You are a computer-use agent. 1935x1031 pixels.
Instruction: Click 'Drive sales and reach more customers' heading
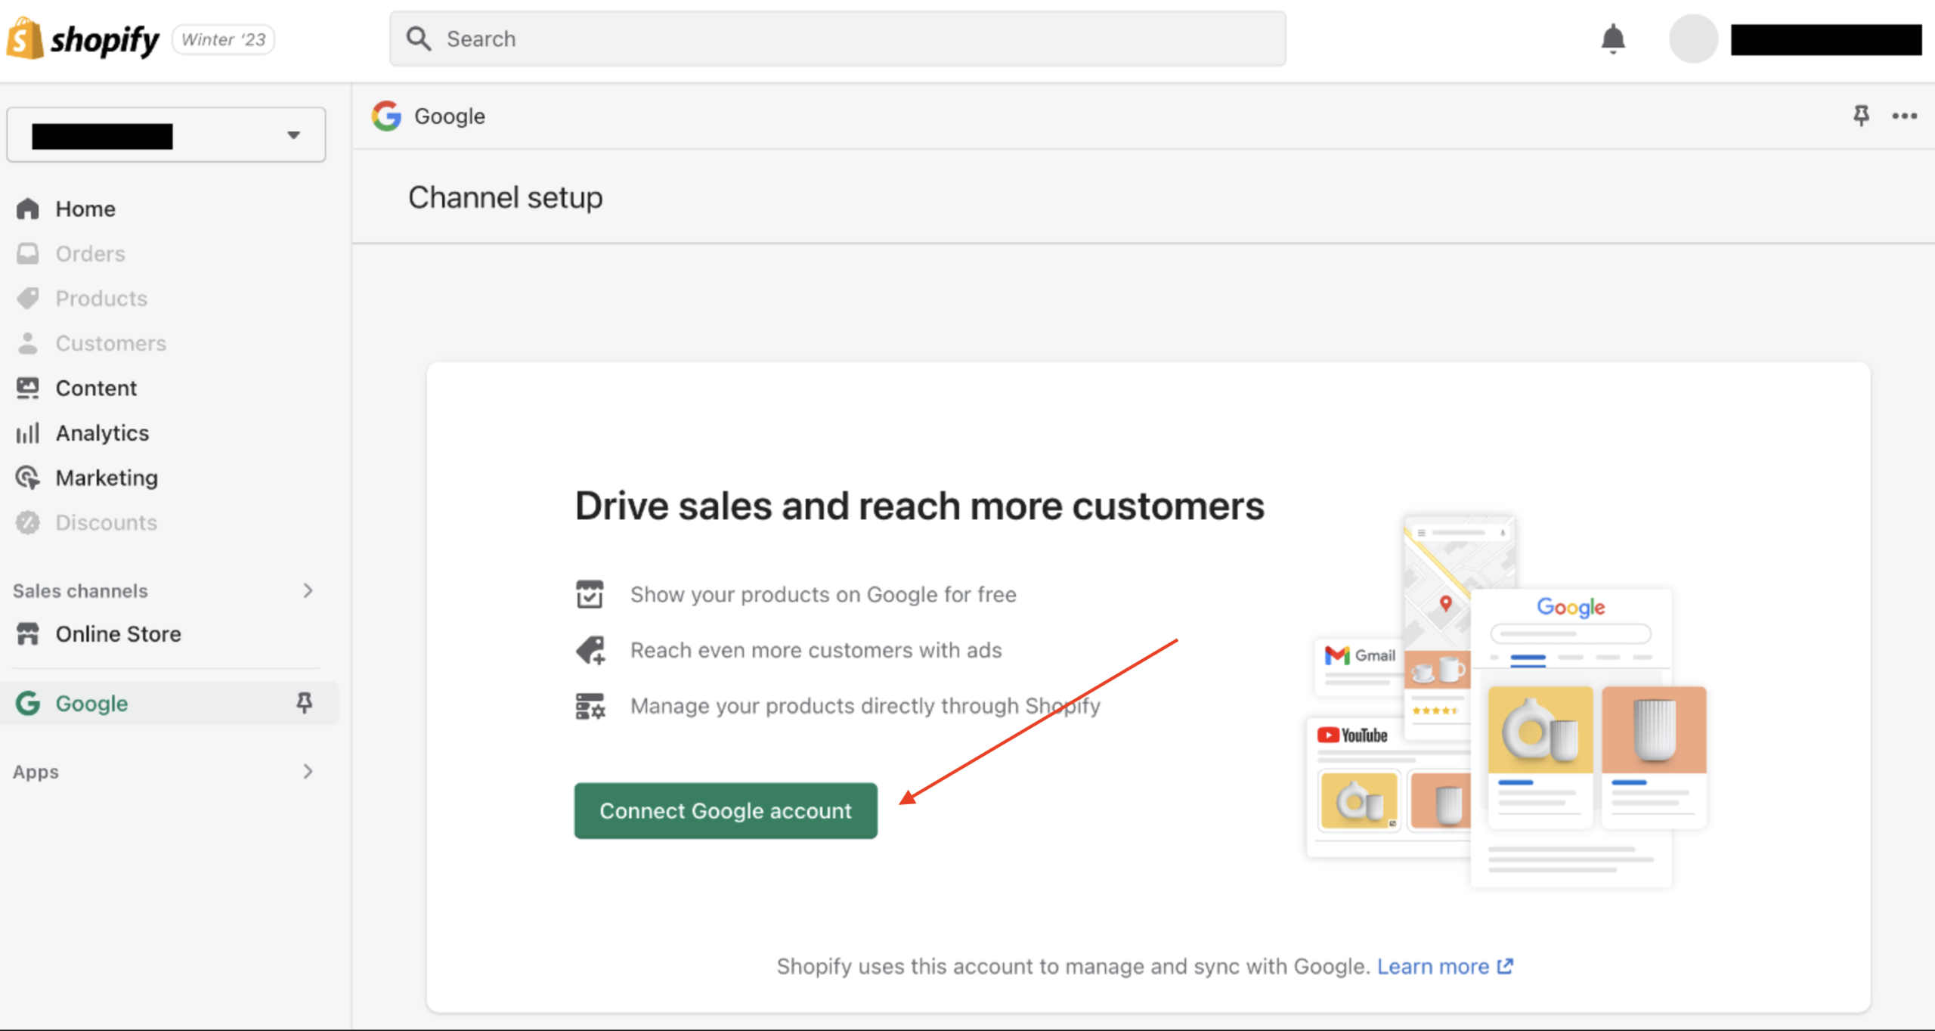(x=920, y=506)
